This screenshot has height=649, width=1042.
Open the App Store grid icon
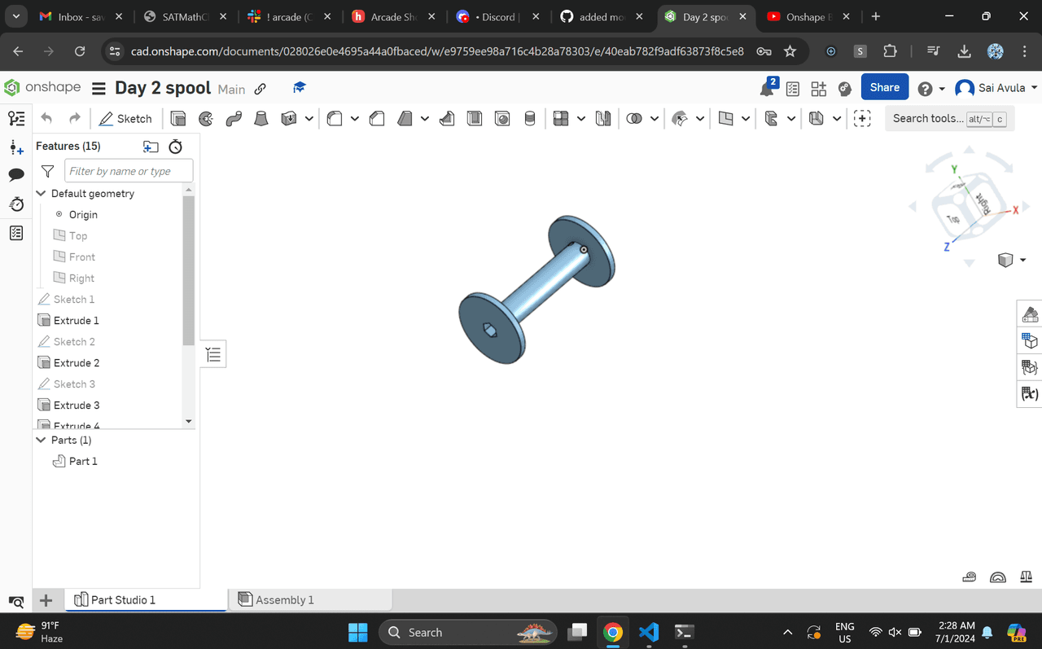pos(819,89)
